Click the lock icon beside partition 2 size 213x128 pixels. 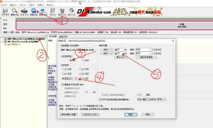click(x=116, y=53)
